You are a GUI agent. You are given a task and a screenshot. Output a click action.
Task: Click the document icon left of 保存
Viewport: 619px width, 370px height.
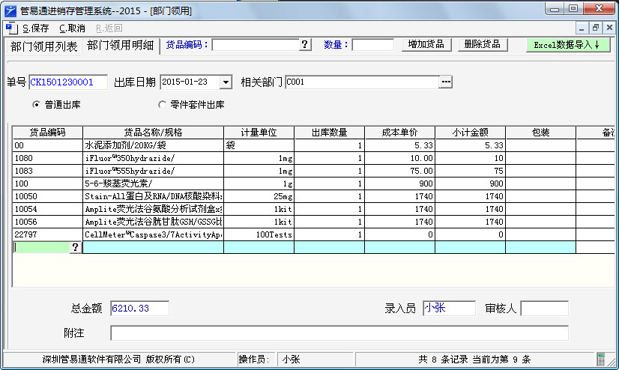(10, 28)
